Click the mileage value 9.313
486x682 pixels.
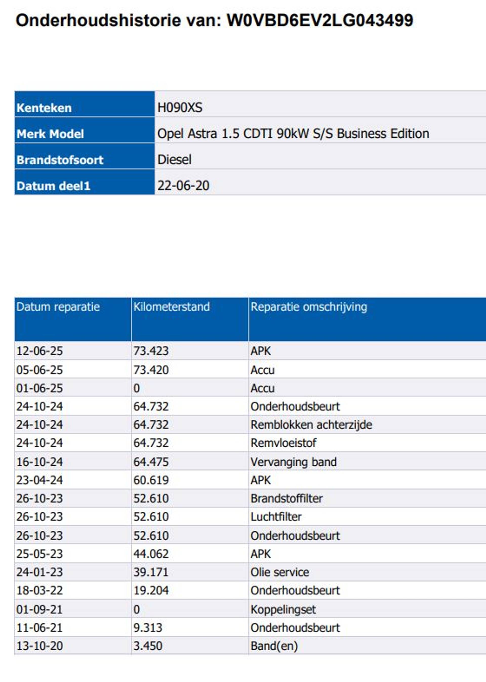[148, 628]
